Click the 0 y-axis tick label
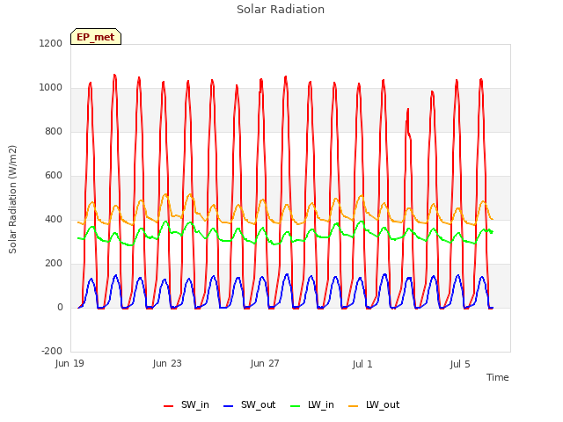The height and width of the screenshot is (422, 563). 60,307
